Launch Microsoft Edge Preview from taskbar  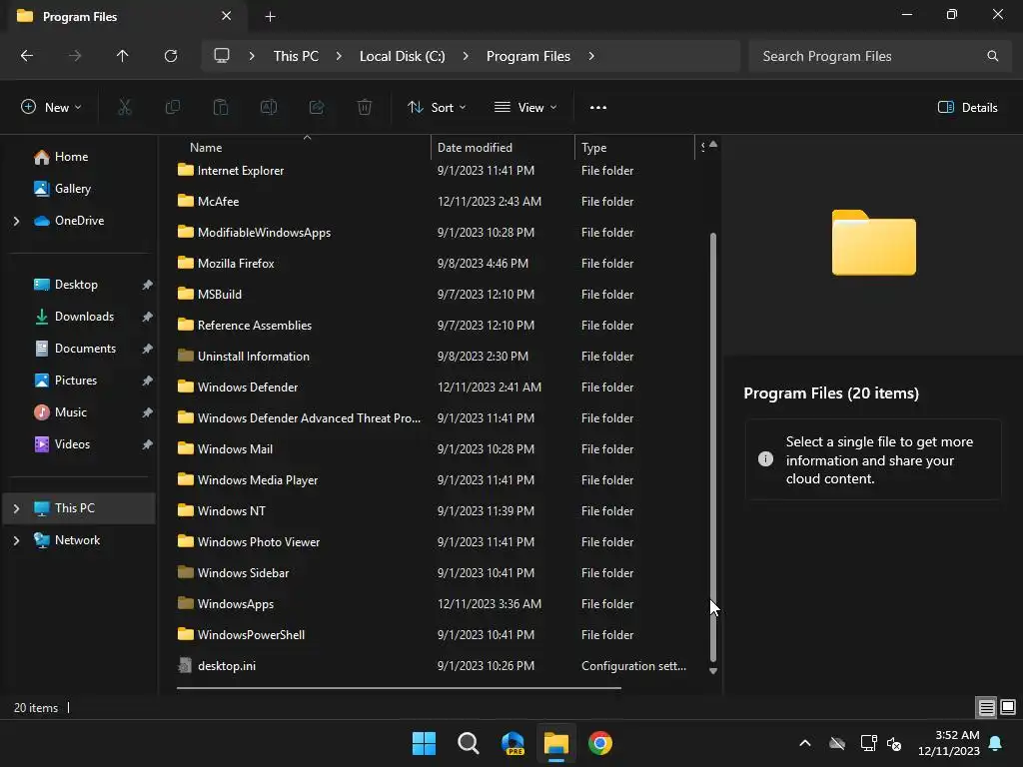tap(512, 743)
